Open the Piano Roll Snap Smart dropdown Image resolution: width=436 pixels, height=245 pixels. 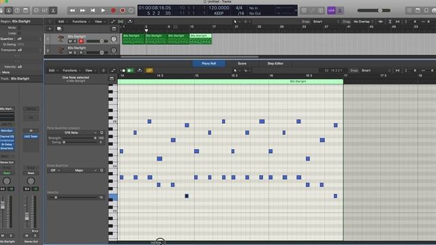coord(376,71)
